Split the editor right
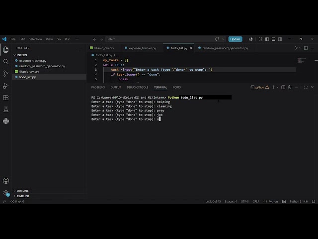Image resolution: width=318 pixels, height=239 pixels. tap(306, 48)
